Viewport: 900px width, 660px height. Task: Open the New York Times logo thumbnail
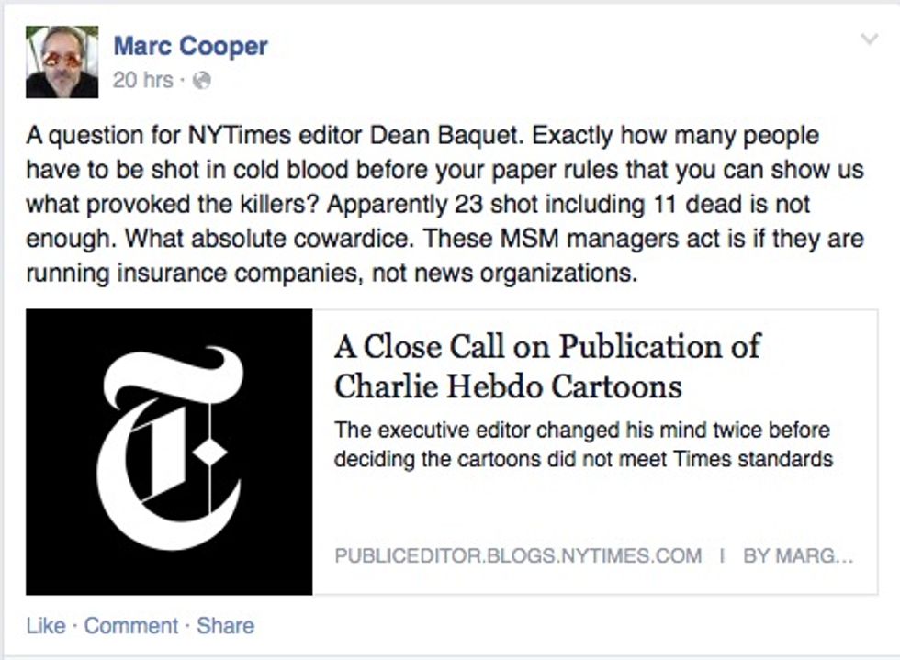169,452
